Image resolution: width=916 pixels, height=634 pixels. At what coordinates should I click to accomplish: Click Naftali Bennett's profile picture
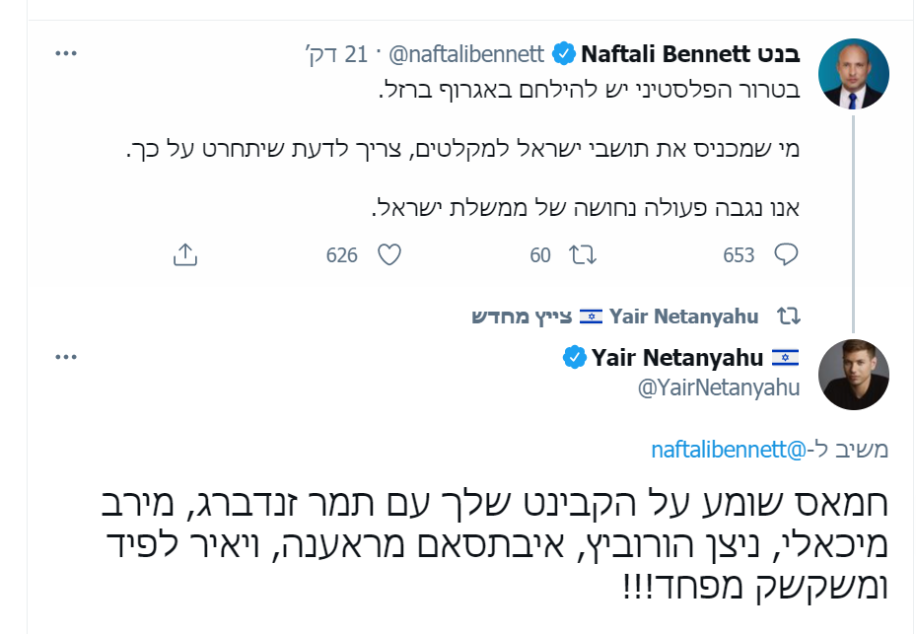click(854, 75)
